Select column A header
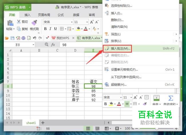This screenshot has width=186, height=135. (x=21, y=50)
